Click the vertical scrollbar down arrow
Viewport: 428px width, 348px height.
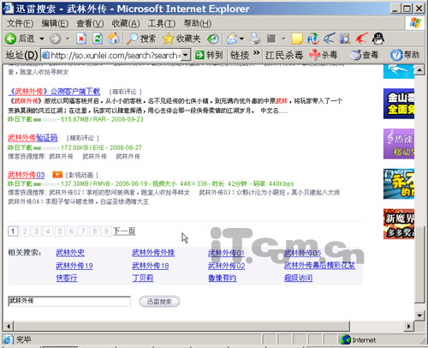click(419, 315)
